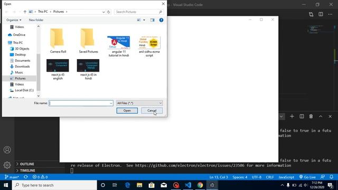Open the VS Code Accounts icon
The image size is (338, 190).
click(7, 150)
